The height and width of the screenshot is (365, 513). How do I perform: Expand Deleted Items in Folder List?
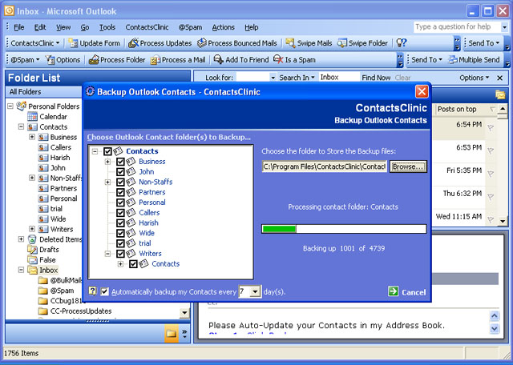pyautogui.click(x=21, y=239)
